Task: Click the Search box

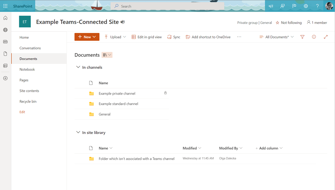Action: (167, 6)
